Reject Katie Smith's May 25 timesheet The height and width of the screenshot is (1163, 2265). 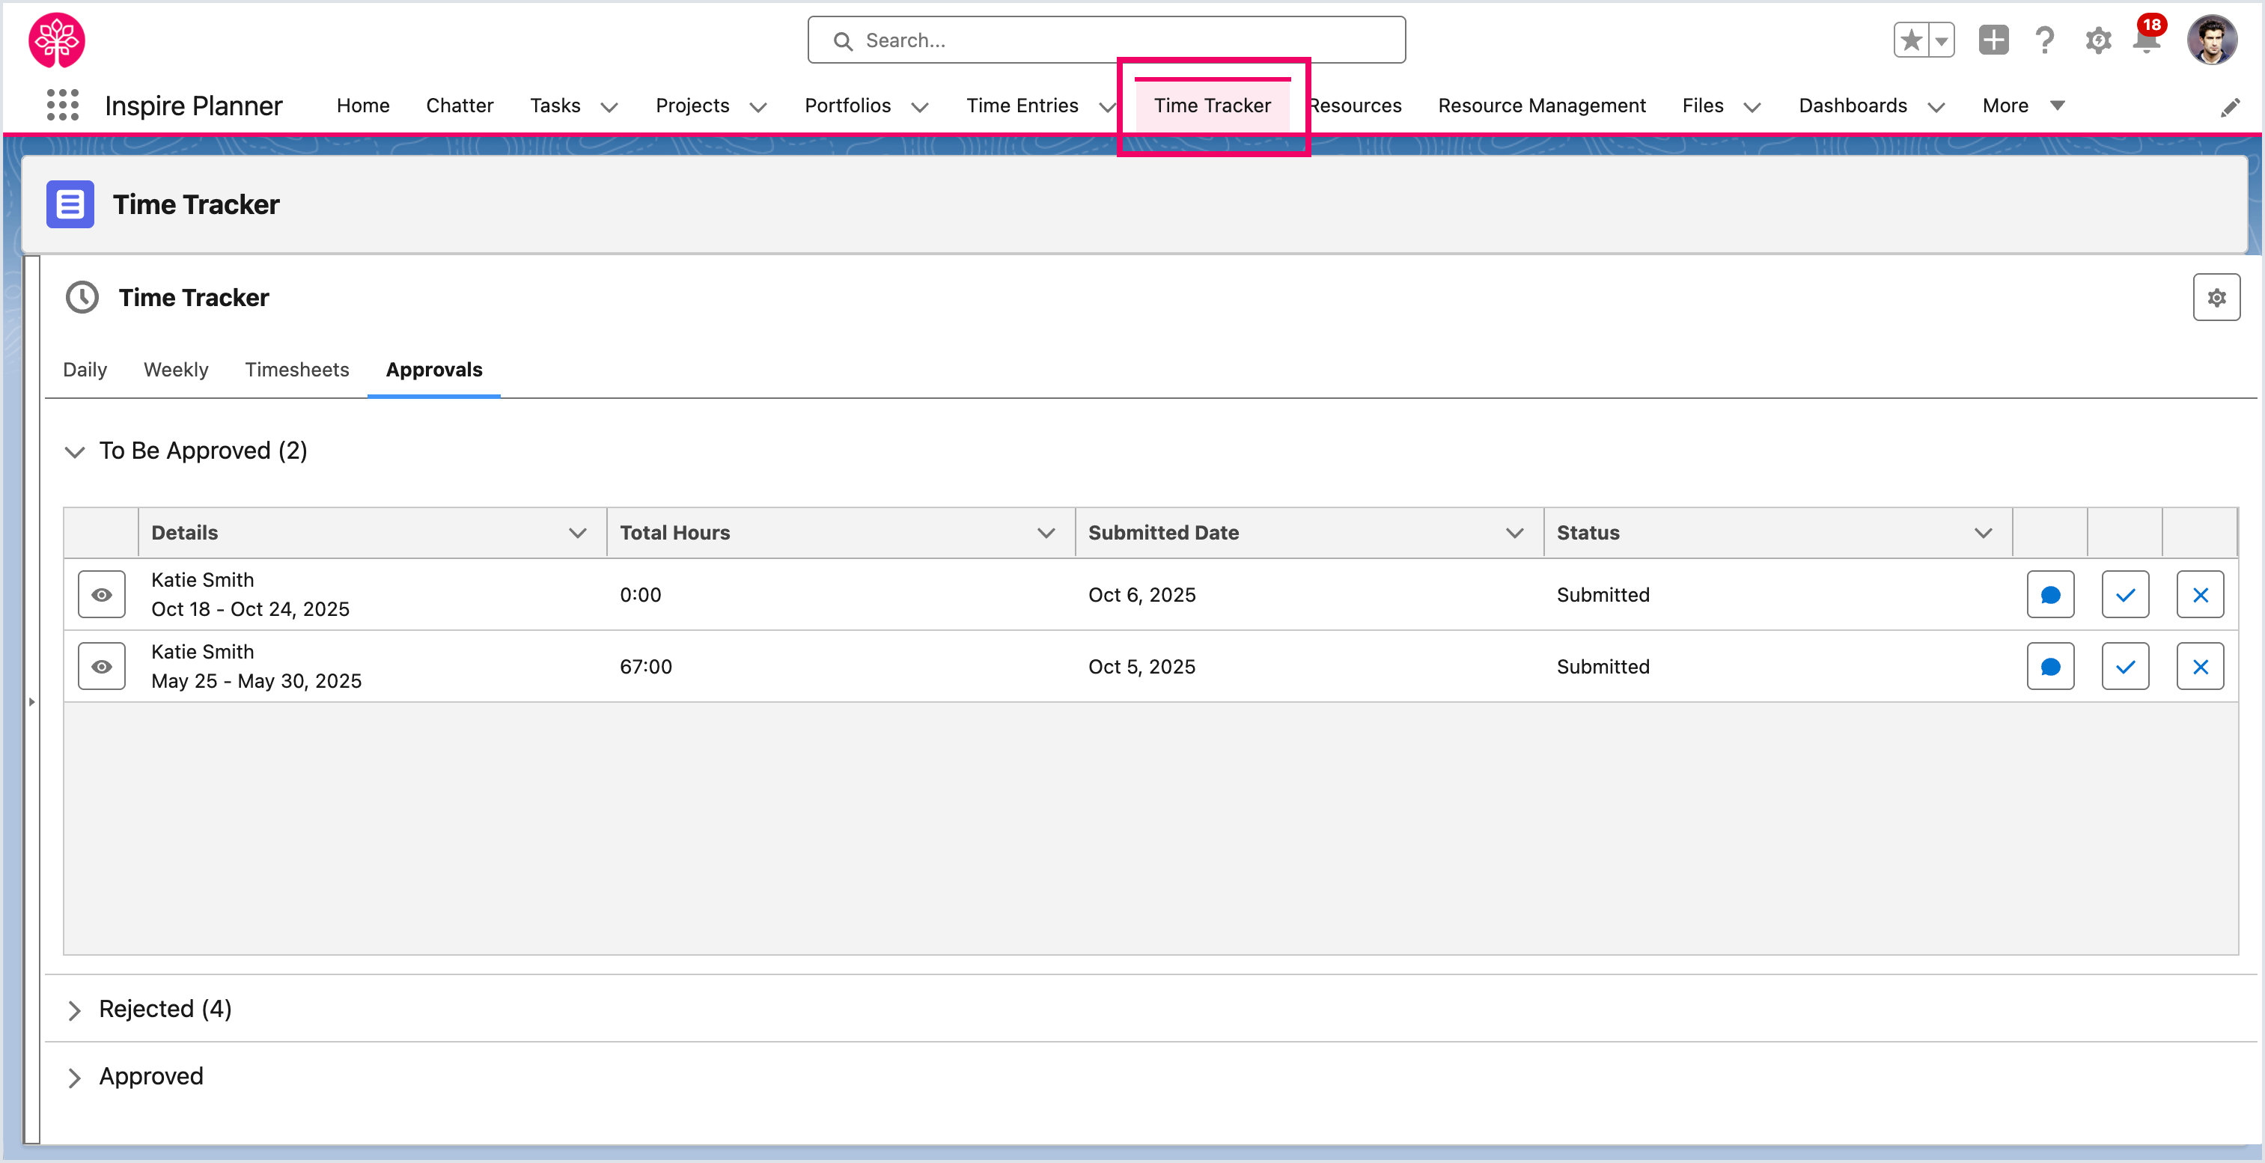point(2199,668)
